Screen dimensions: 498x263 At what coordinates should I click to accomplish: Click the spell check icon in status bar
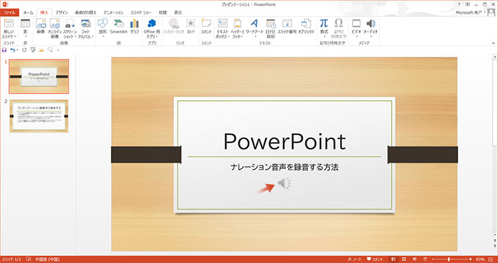pyautogui.click(x=29, y=259)
